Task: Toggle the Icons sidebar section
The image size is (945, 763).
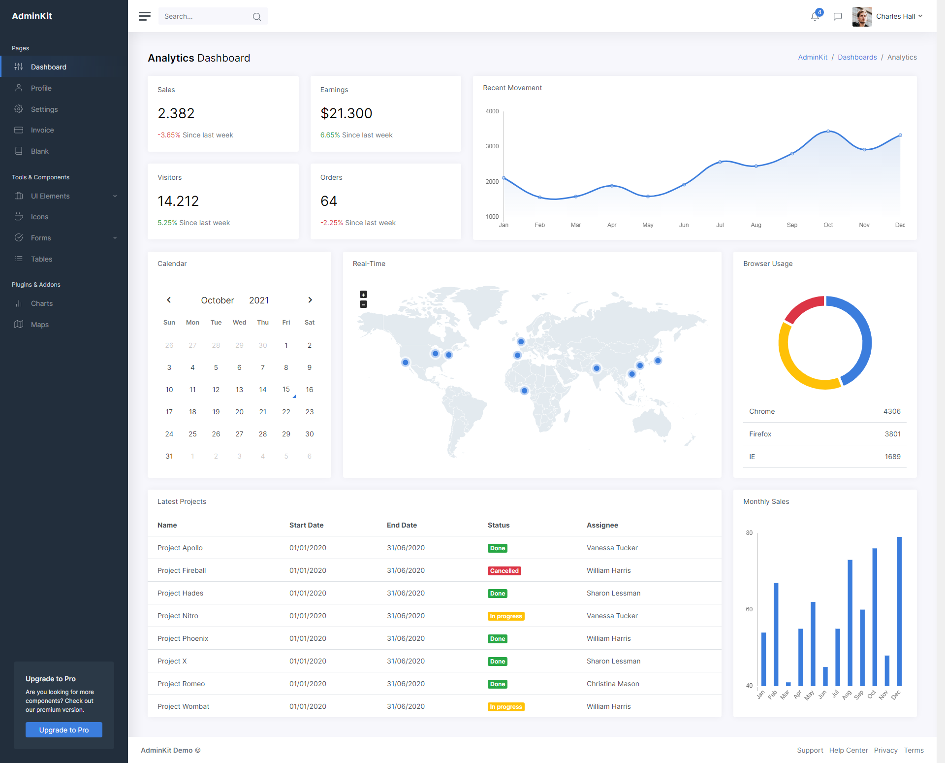Action: pyautogui.click(x=39, y=216)
